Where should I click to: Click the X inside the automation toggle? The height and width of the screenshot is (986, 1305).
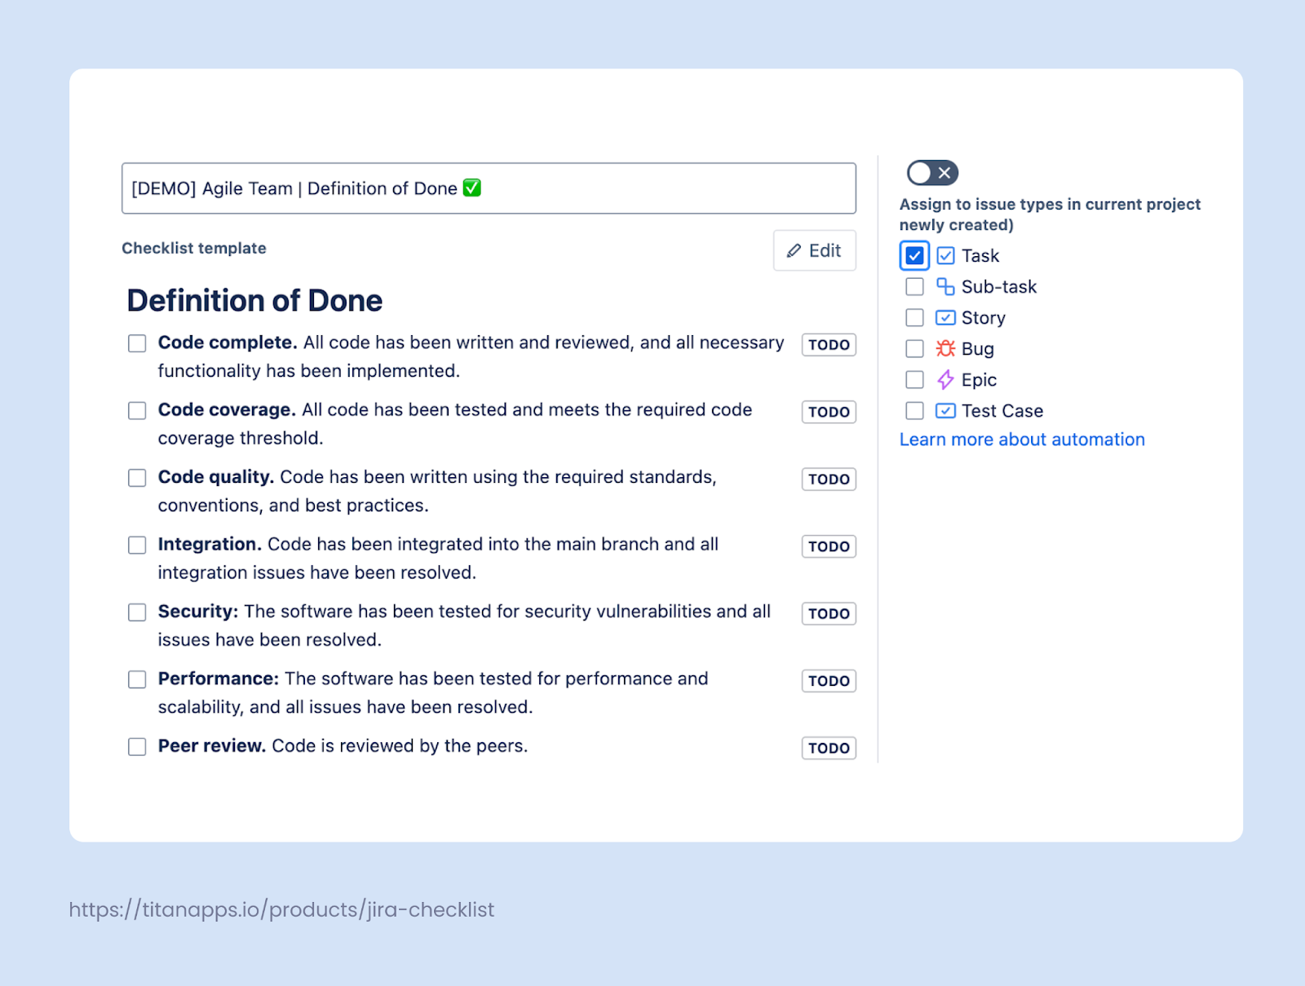(x=944, y=172)
